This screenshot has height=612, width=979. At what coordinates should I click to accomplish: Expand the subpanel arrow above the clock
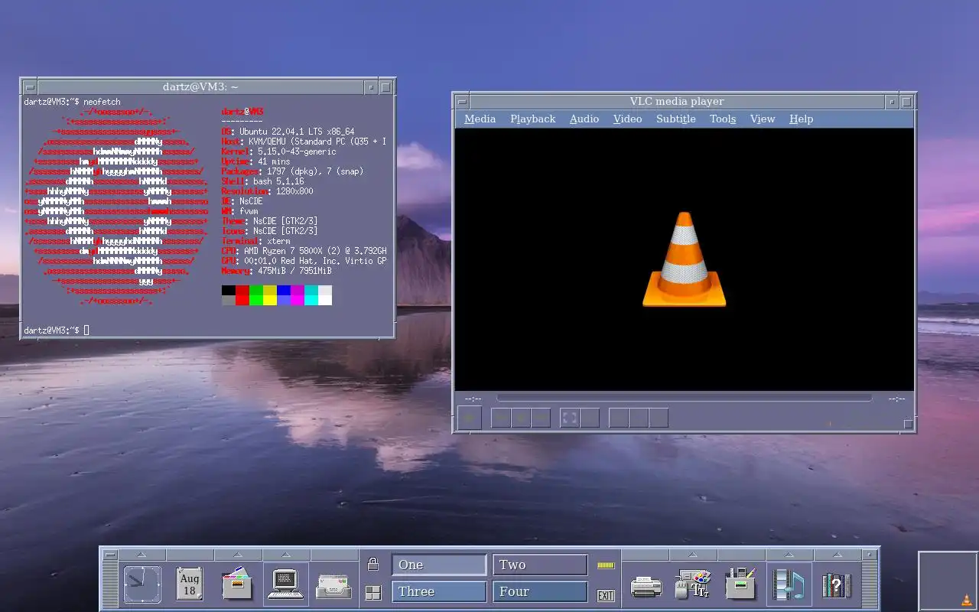click(142, 555)
